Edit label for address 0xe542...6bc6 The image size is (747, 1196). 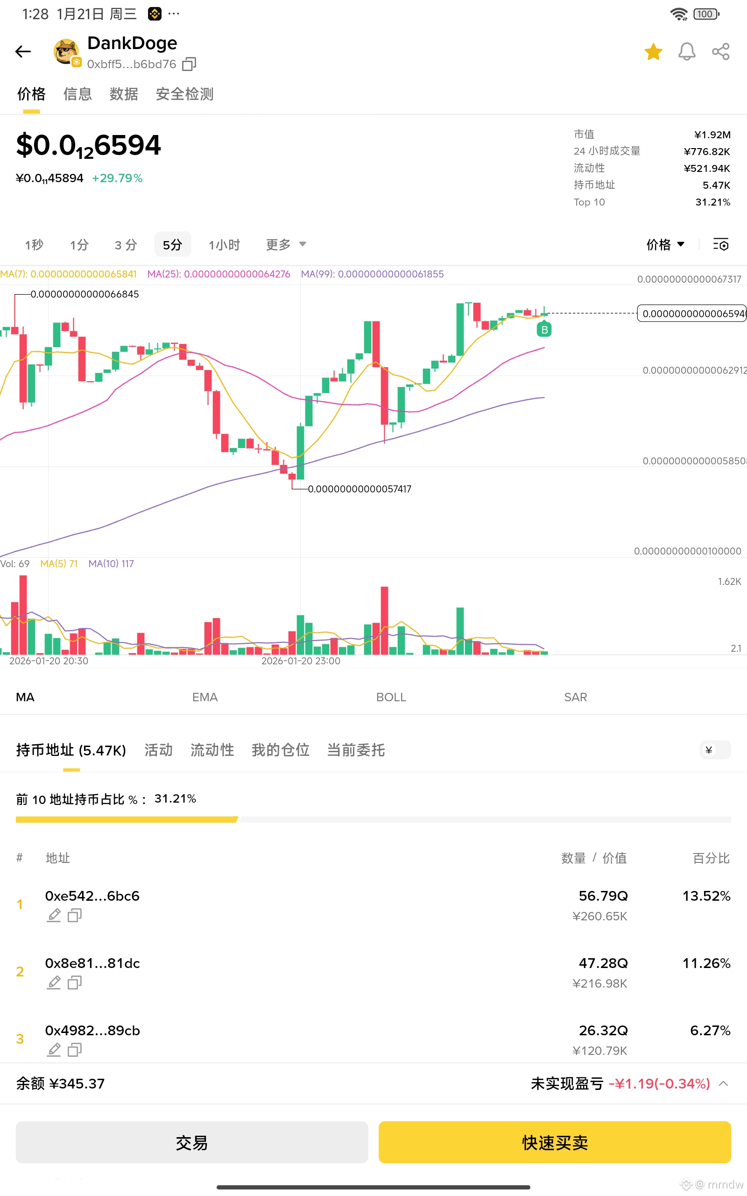(x=54, y=915)
